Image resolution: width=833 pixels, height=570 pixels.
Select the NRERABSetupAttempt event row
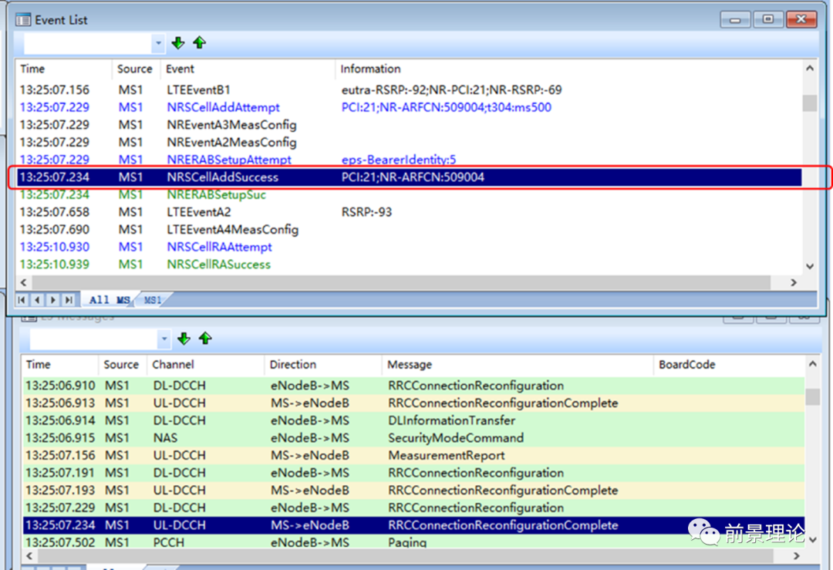(409, 160)
